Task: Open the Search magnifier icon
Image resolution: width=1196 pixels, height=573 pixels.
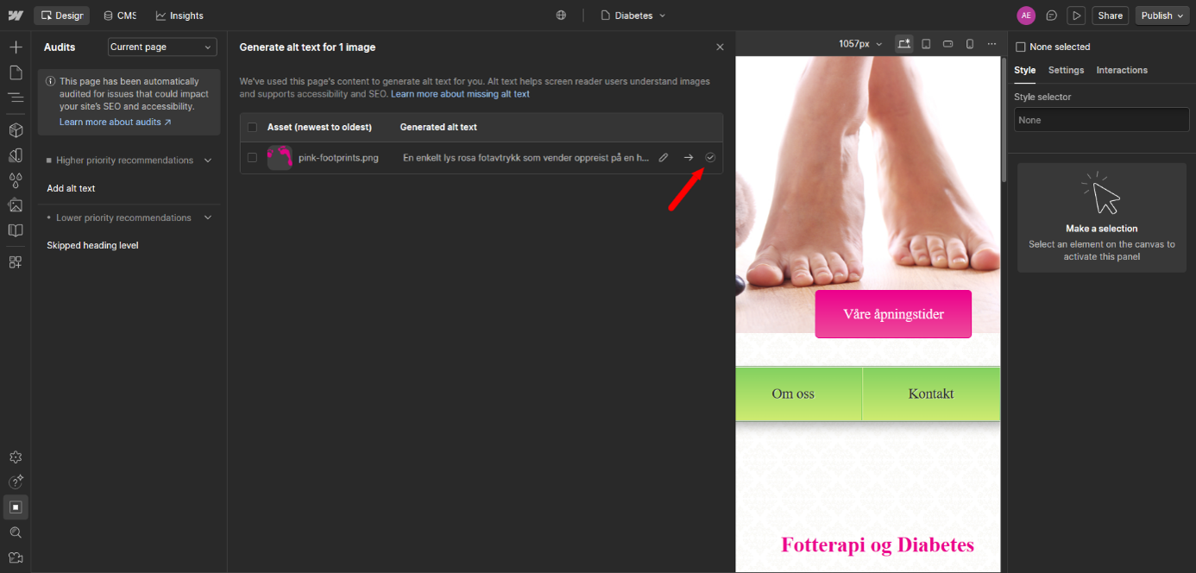Action: click(16, 532)
